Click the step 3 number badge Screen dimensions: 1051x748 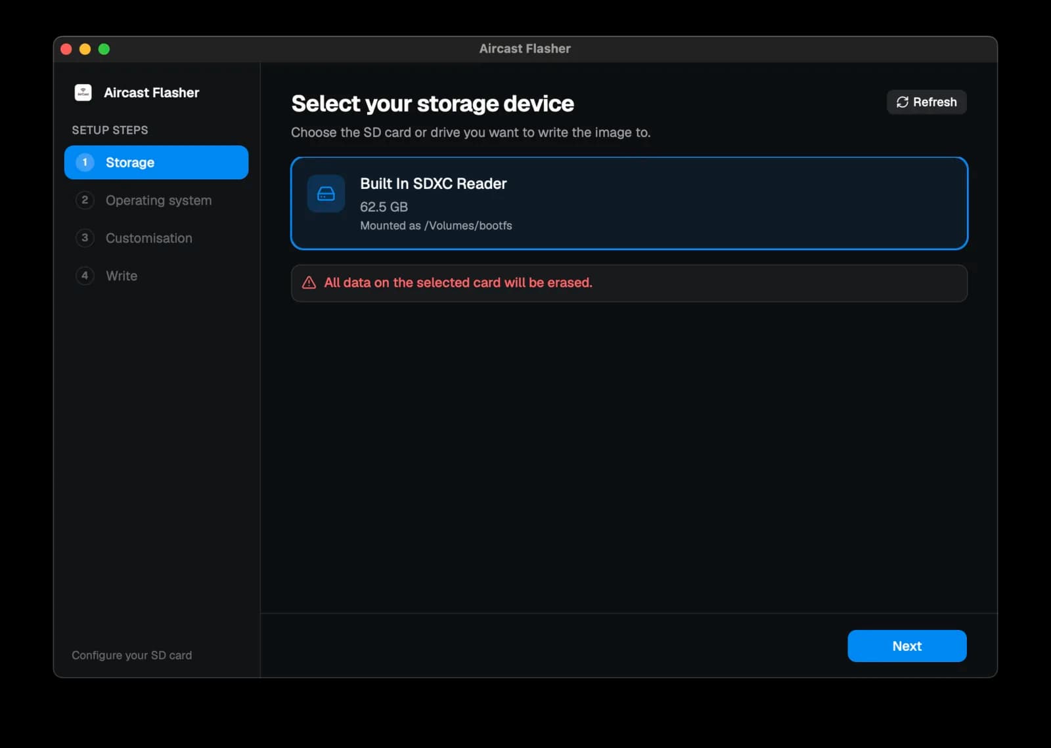[x=85, y=238]
